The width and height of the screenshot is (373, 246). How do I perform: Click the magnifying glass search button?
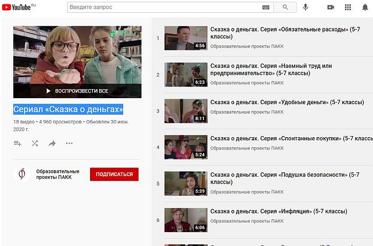pos(286,7)
